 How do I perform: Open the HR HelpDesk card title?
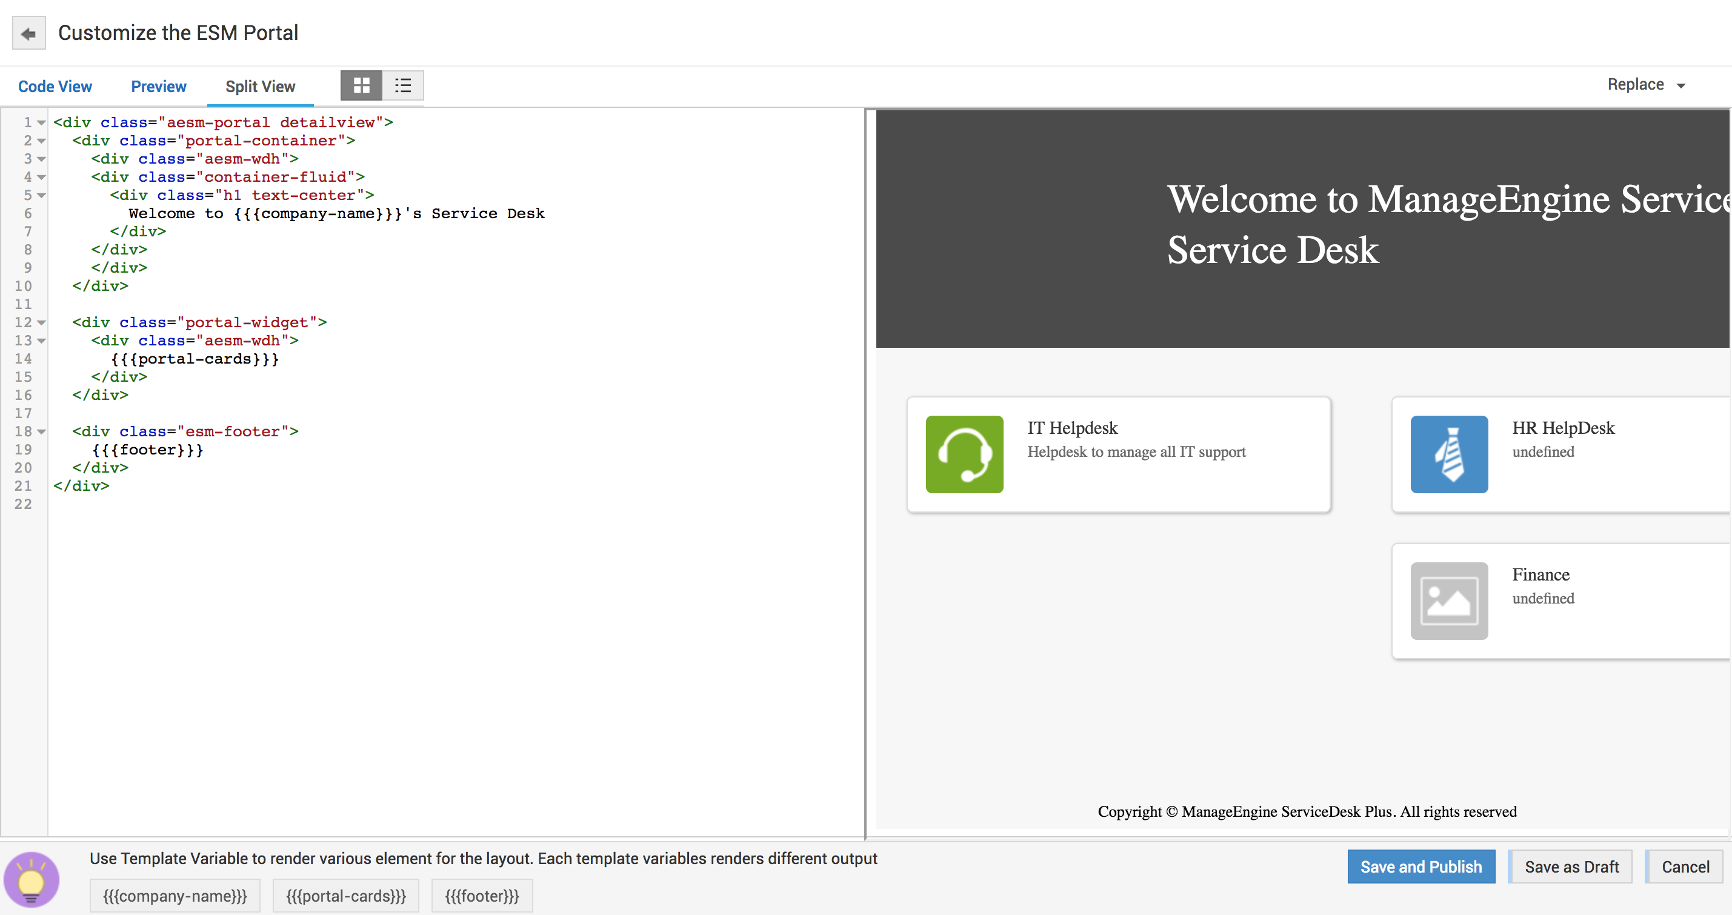(x=1564, y=428)
